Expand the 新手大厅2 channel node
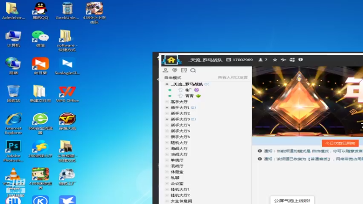The height and width of the screenshot is (204, 363). click(x=167, y=113)
